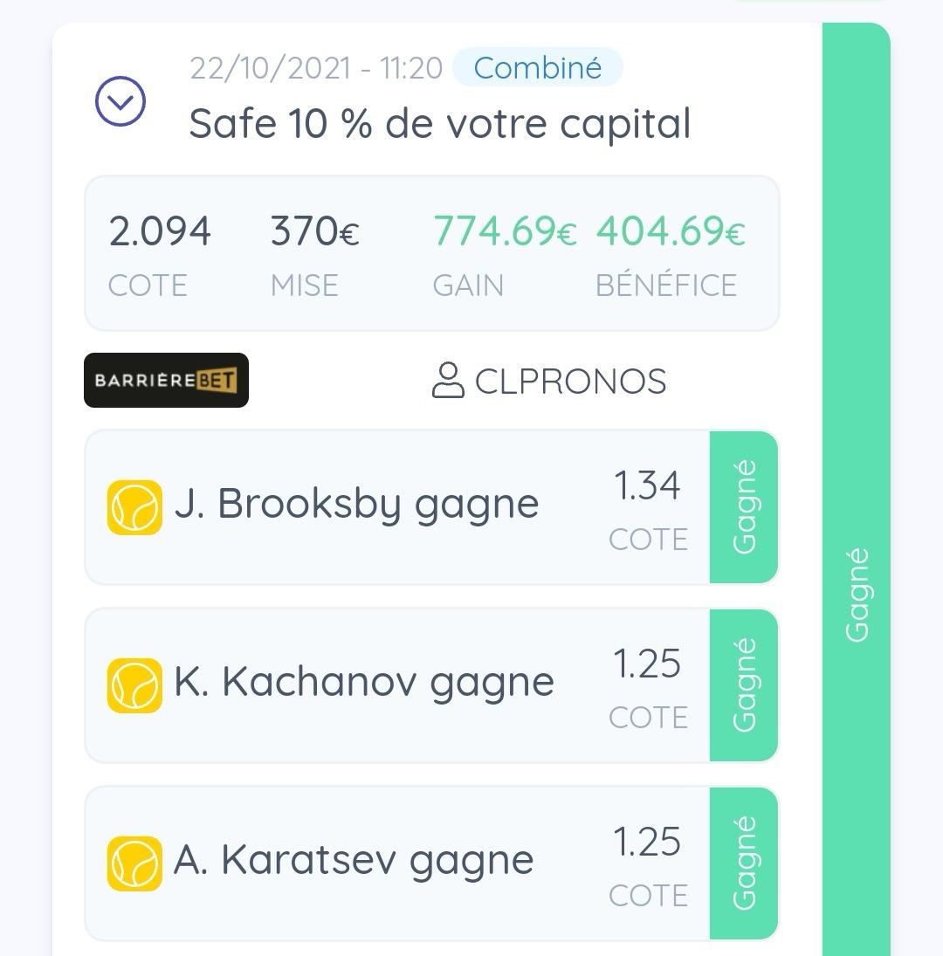
Task: Click tennis ball icon for A. Karatsev
Action: pyautogui.click(x=134, y=863)
